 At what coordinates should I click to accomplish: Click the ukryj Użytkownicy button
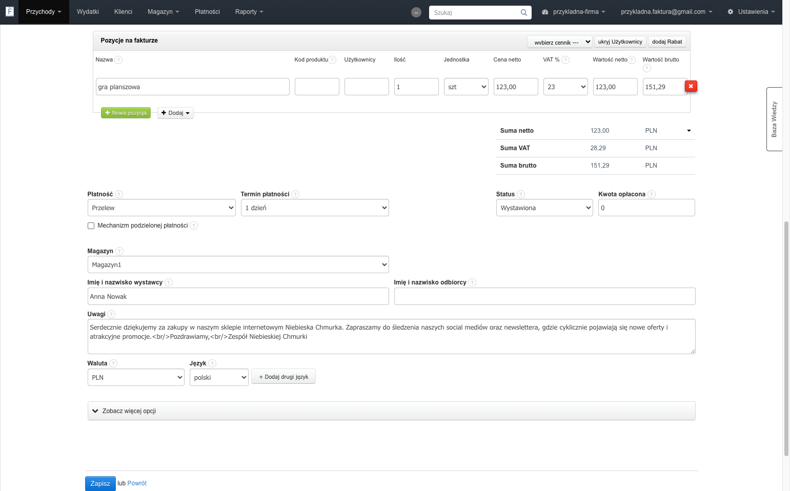pyautogui.click(x=620, y=42)
